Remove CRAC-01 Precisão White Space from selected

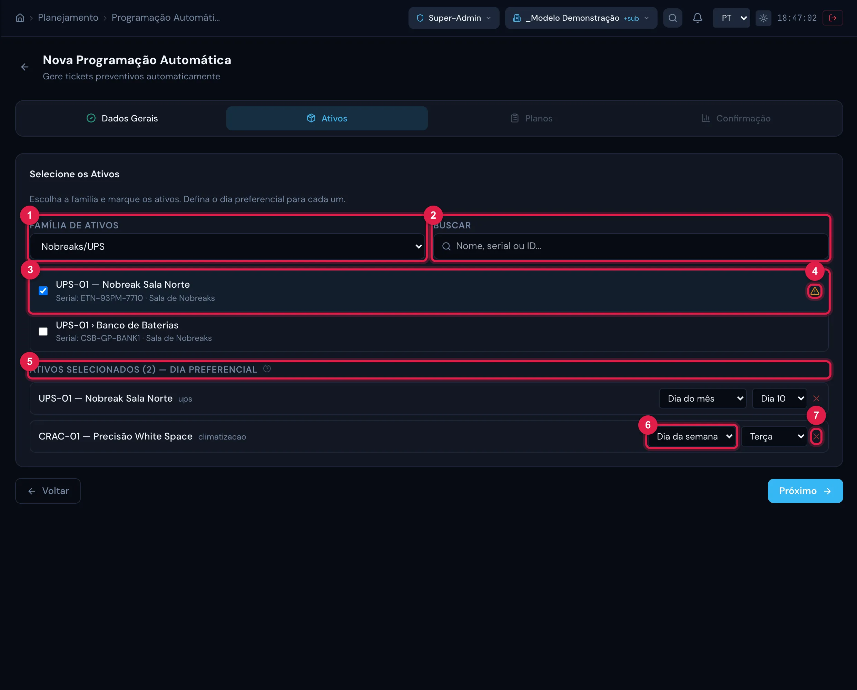pyautogui.click(x=816, y=436)
